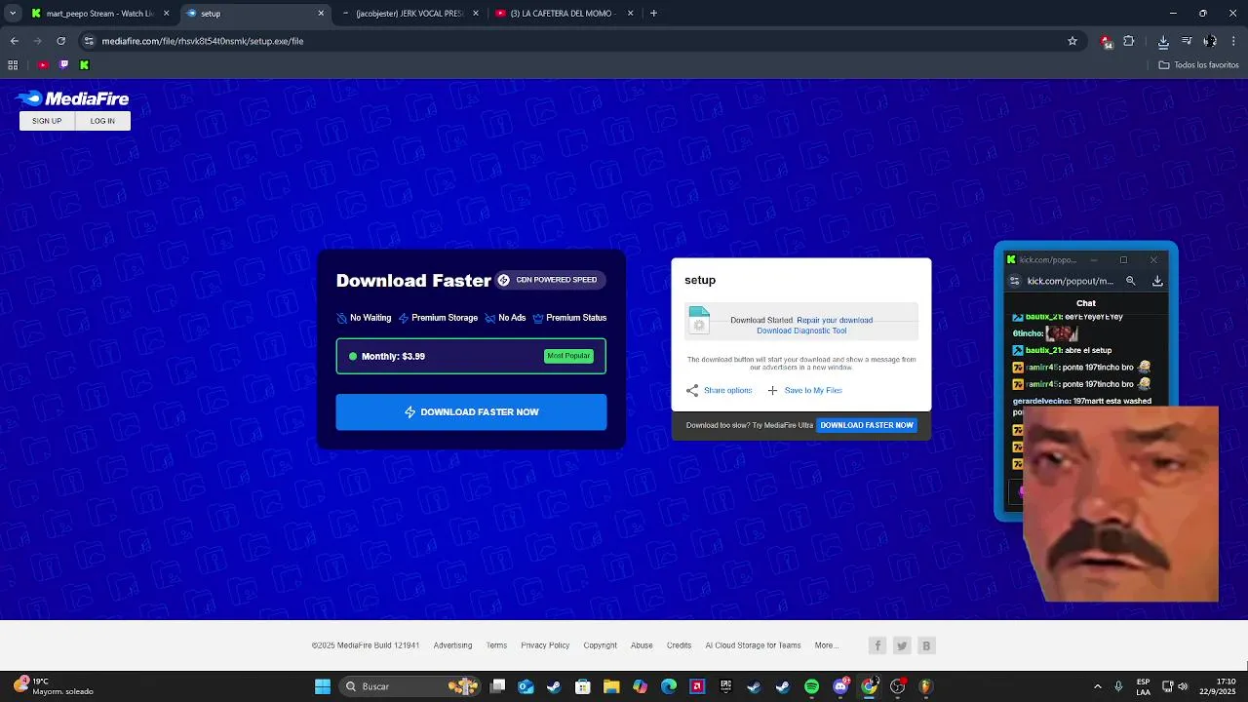Switch to the JERK VOCAL PRESET tab
Image resolution: width=1248 pixels, height=702 pixels.
(x=409, y=14)
